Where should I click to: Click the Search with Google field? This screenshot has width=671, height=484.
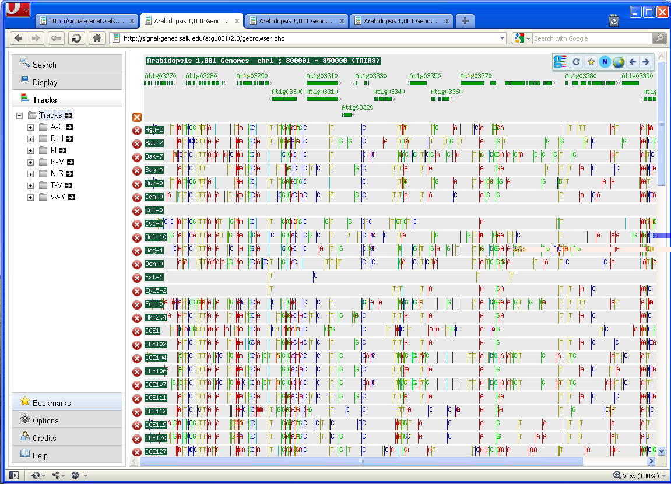tap(592, 38)
